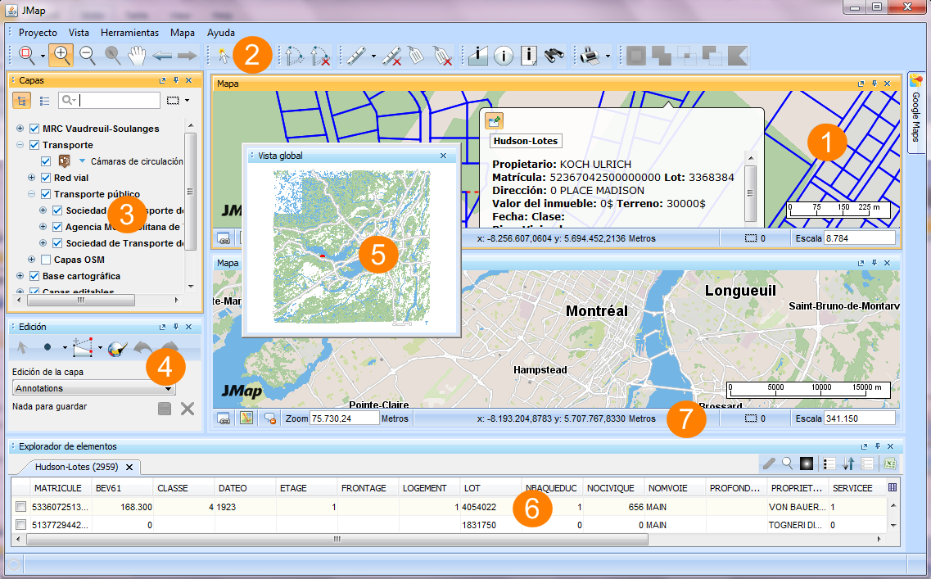
Task: Collapse Transporte público tree node
Action: click(x=31, y=194)
